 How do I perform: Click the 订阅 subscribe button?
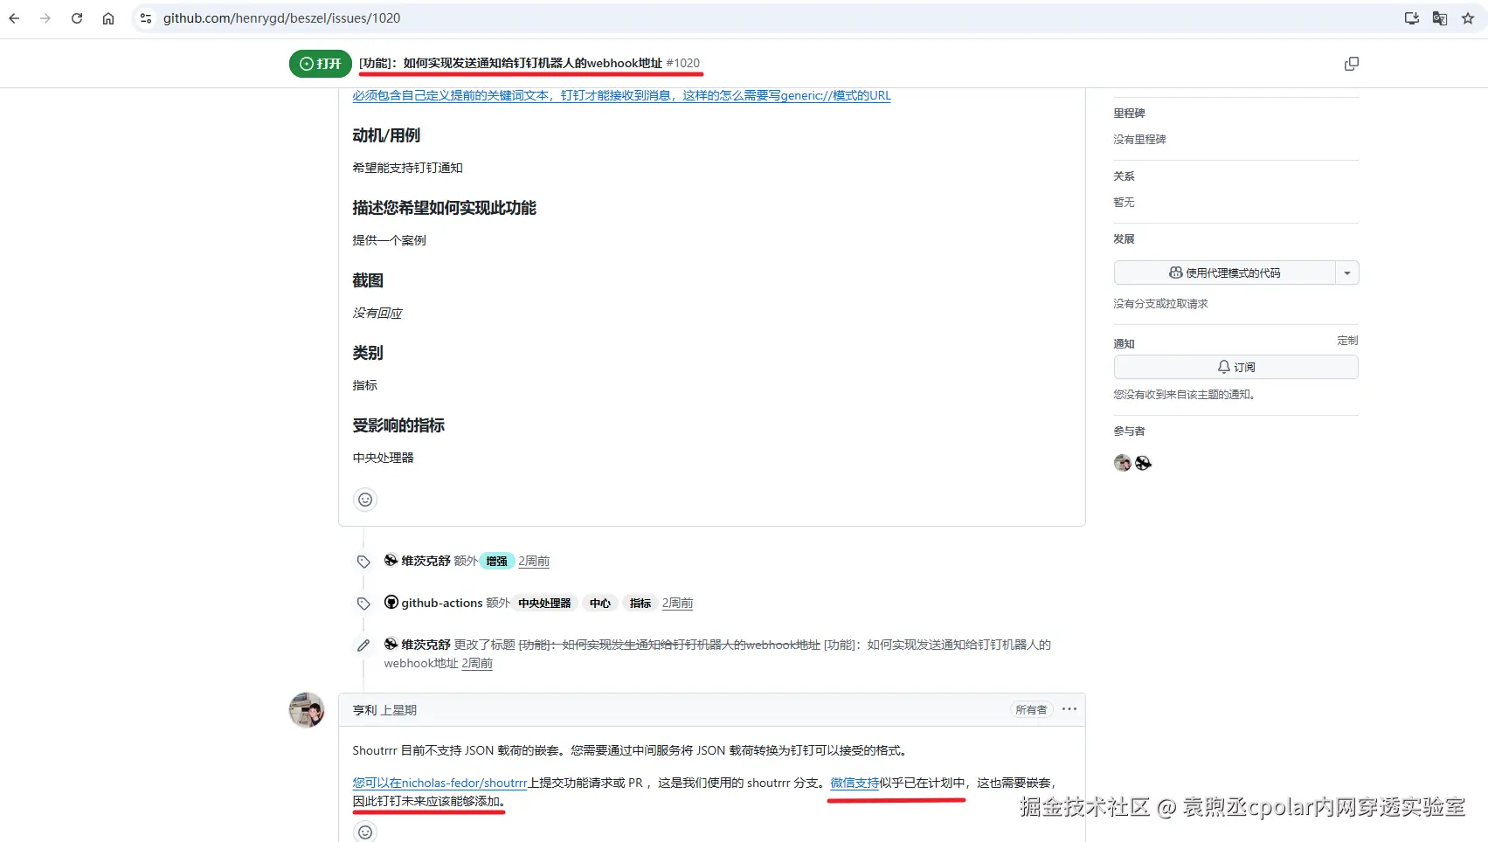[x=1235, y=368]
